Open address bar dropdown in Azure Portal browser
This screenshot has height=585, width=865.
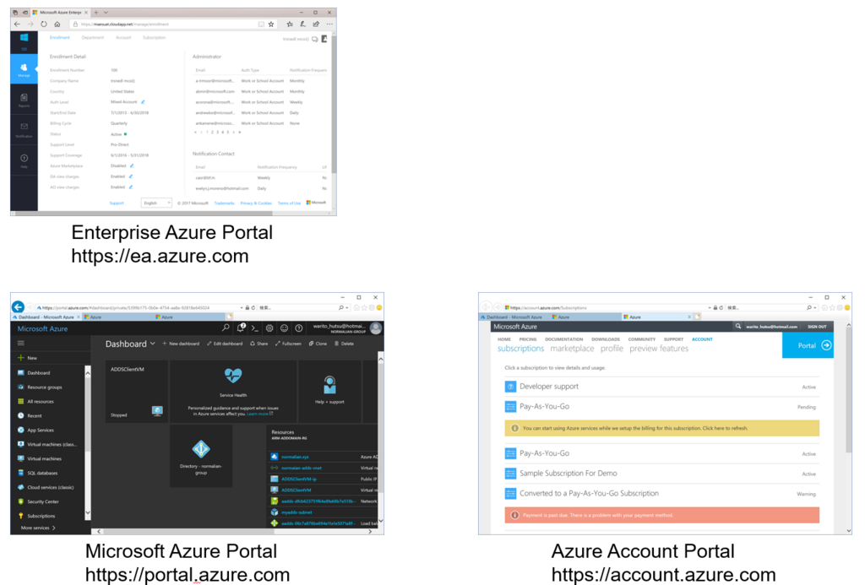coord(242,307)
